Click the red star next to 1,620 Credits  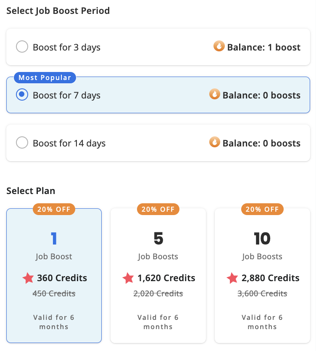point(128,278)
